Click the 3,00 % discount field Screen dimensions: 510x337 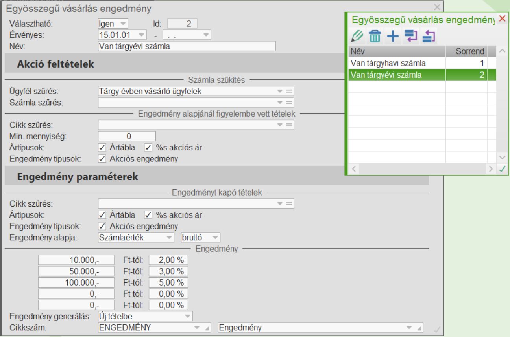[169, 271]
